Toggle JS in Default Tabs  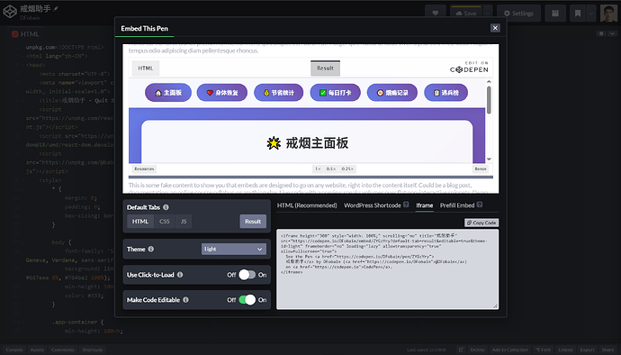(184, 222)
